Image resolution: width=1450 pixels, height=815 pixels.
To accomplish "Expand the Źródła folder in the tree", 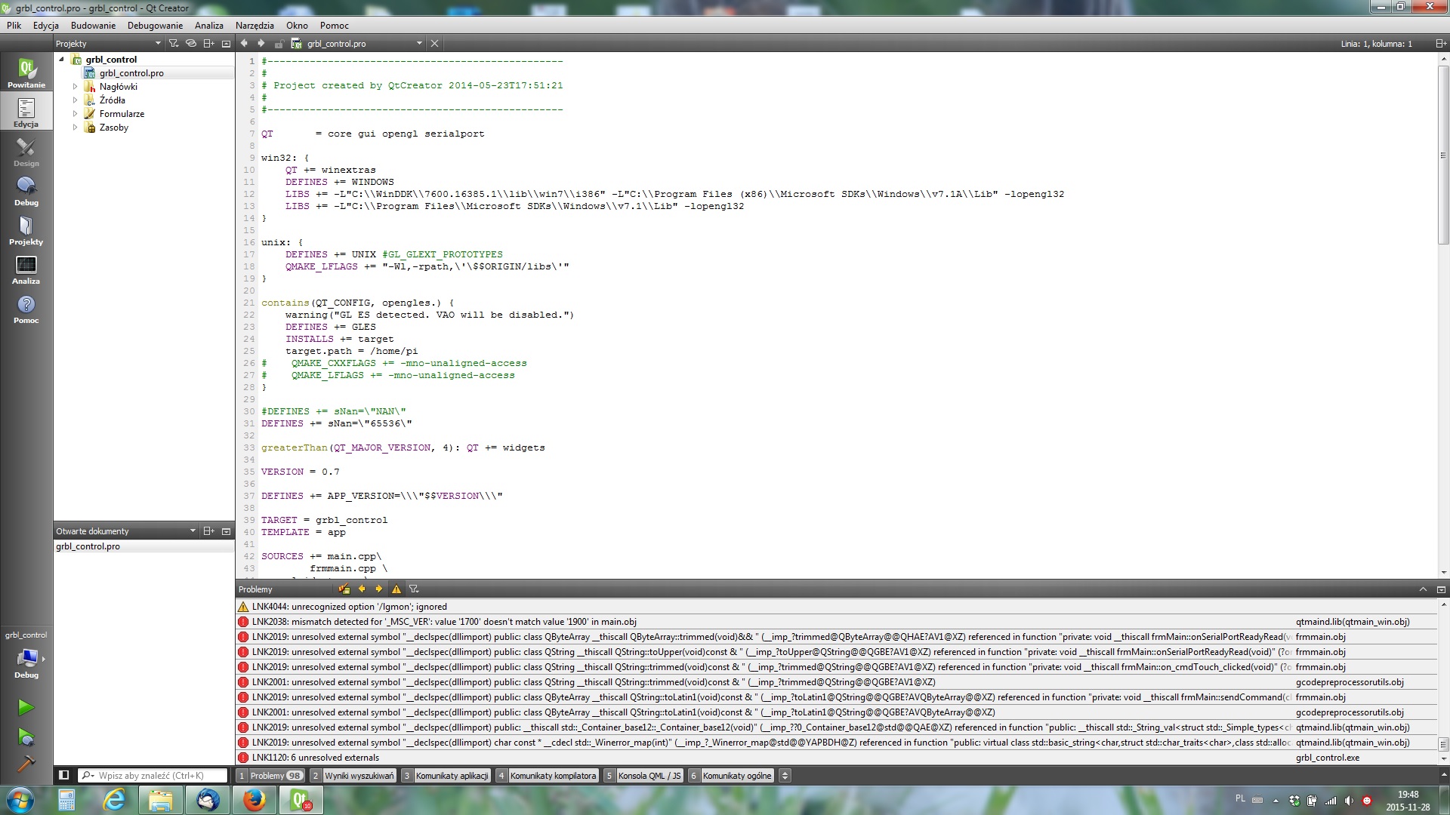I will pos(75,100).
